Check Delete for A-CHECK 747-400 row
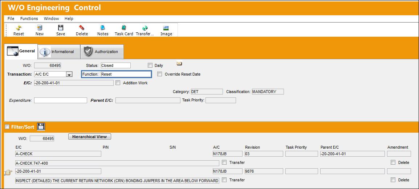Viewport: 419px width, 189px height. point(393,162)
